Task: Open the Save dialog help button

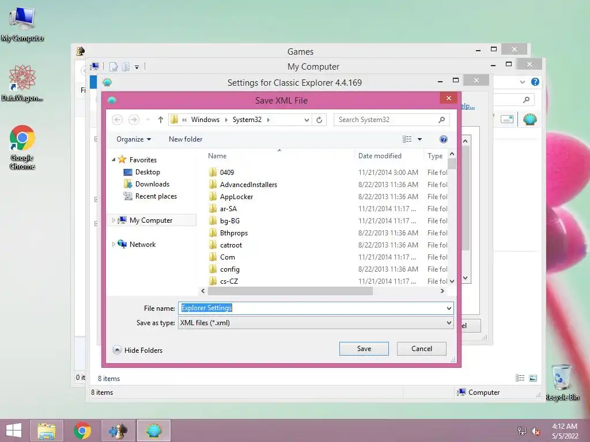Action: pos(444,139)
